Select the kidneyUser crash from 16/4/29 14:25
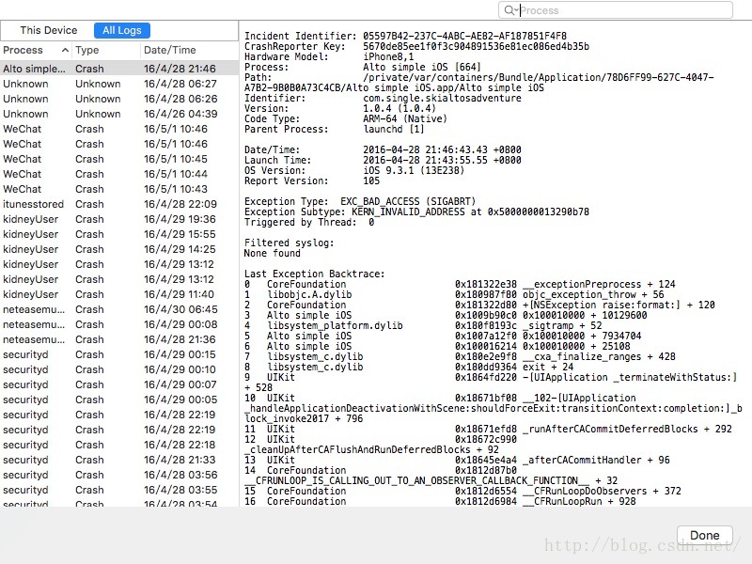This screenshot has height=564, width=752. (119, 249)
